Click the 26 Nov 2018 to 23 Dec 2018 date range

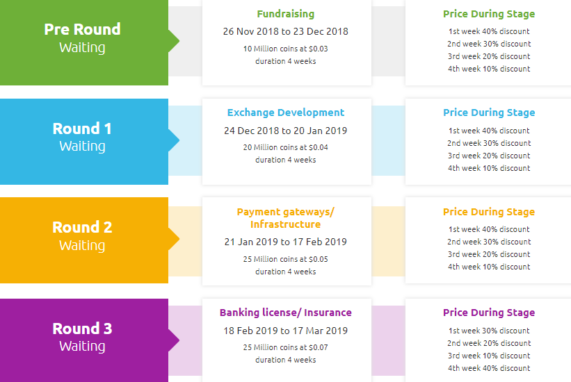point(285,31)
